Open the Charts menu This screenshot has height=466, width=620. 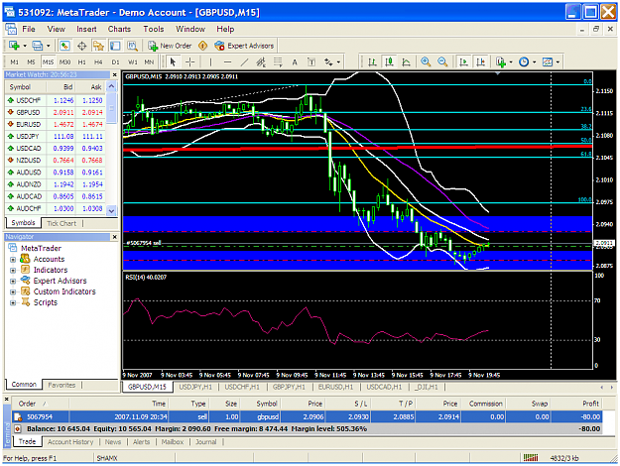pyautogui.click(x=119, y=29)
